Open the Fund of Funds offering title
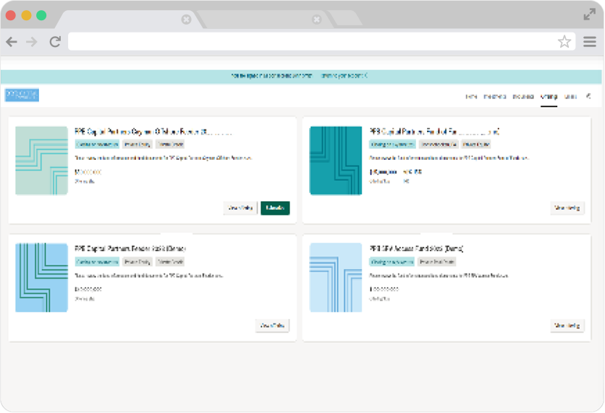605x413 pixels. pyautogui.click(x=434, y=132)
